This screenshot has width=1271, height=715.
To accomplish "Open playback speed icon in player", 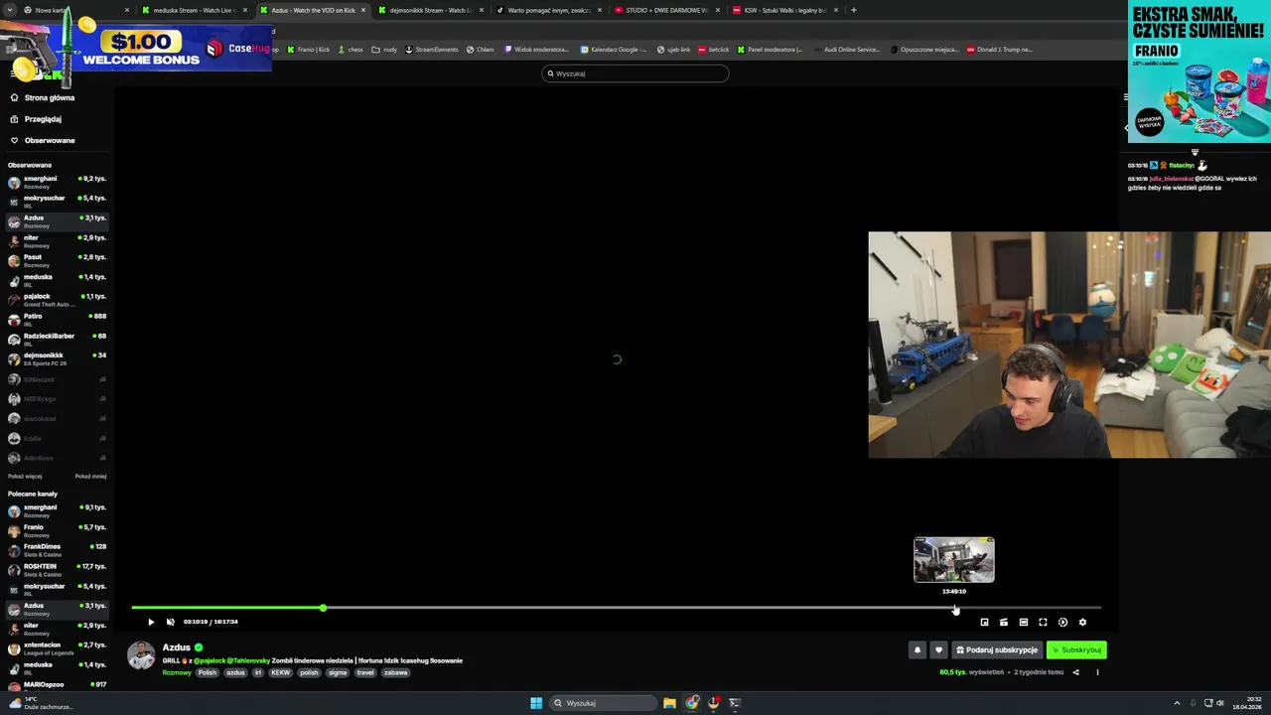I will pos(1062,623).
